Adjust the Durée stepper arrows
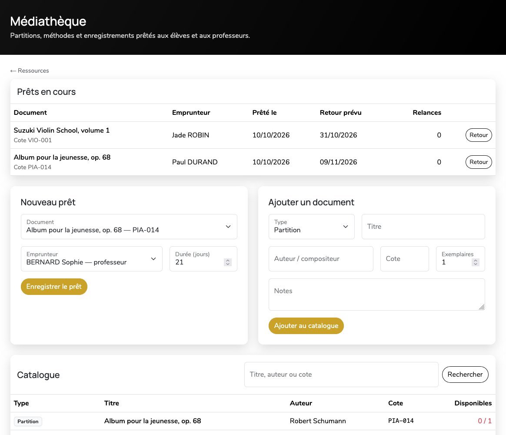Image resolution: width=506 pixels, height=435 pixels. (x=228, y=262)
